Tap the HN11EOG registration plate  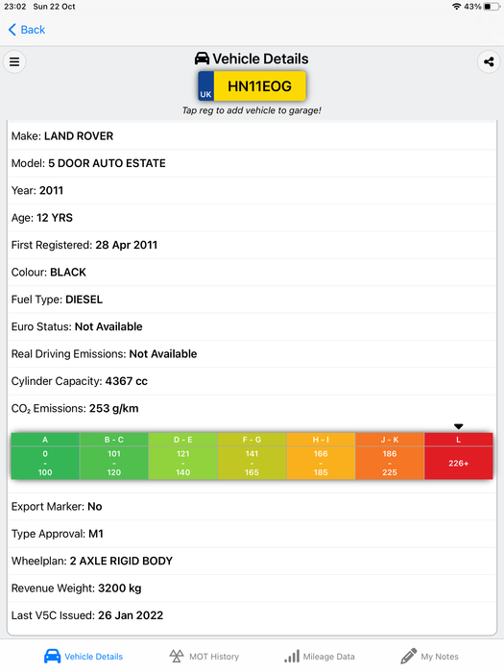pyautogui.click(x=252, y=85)
